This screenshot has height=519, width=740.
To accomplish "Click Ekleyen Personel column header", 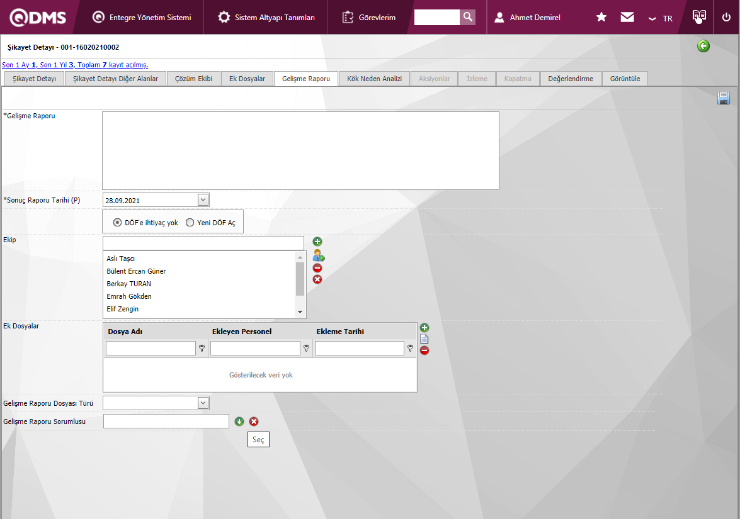I will pyautogui.click(x=242, y=332).
